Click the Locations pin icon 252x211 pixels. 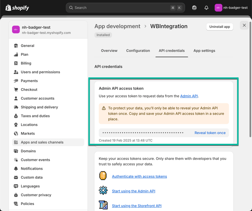coord(16,125)
